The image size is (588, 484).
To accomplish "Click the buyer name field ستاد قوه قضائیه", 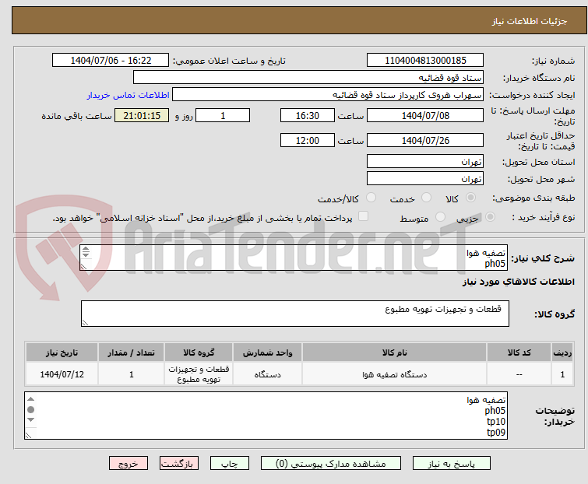I will (x=308, y=78).
